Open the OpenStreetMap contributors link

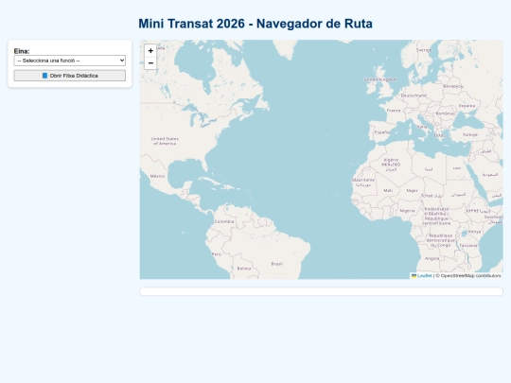[470, 276]
